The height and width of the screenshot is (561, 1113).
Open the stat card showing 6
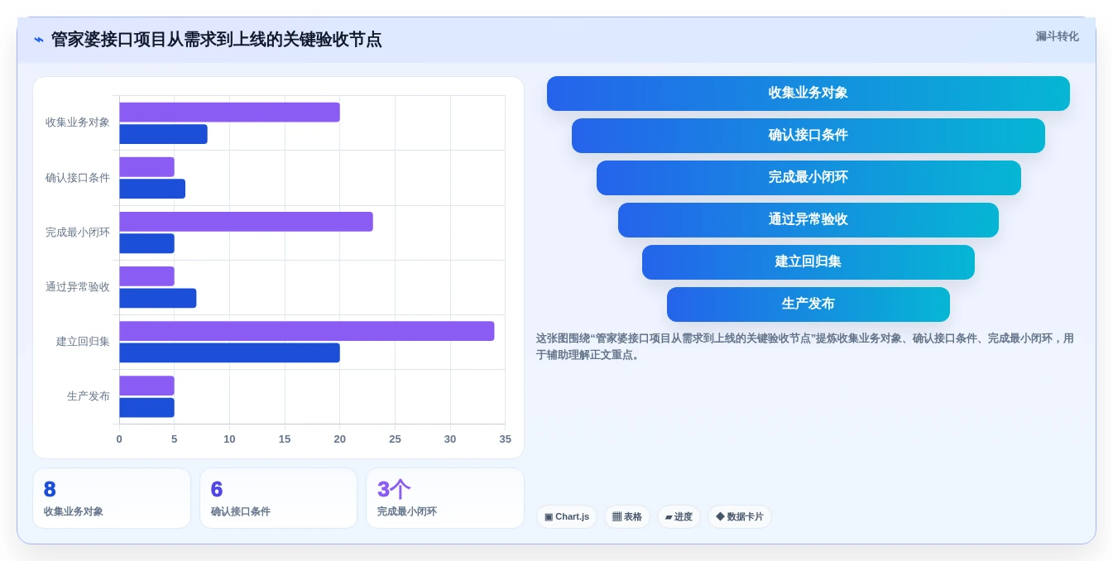[278, 498]
